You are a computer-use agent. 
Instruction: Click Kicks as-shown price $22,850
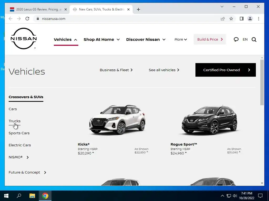coord(141,152)
